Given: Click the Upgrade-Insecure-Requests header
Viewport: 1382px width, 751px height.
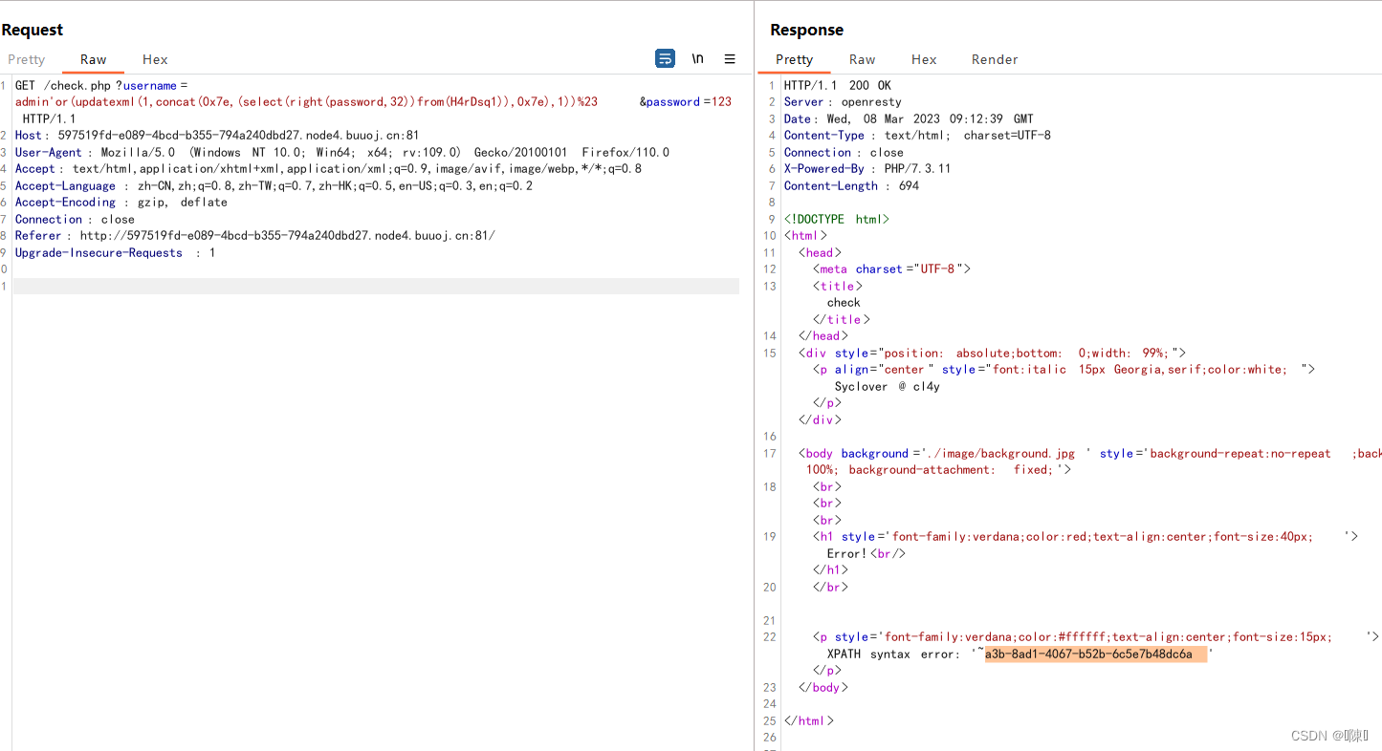Looking at the screenshot, I should coord(115,252).
